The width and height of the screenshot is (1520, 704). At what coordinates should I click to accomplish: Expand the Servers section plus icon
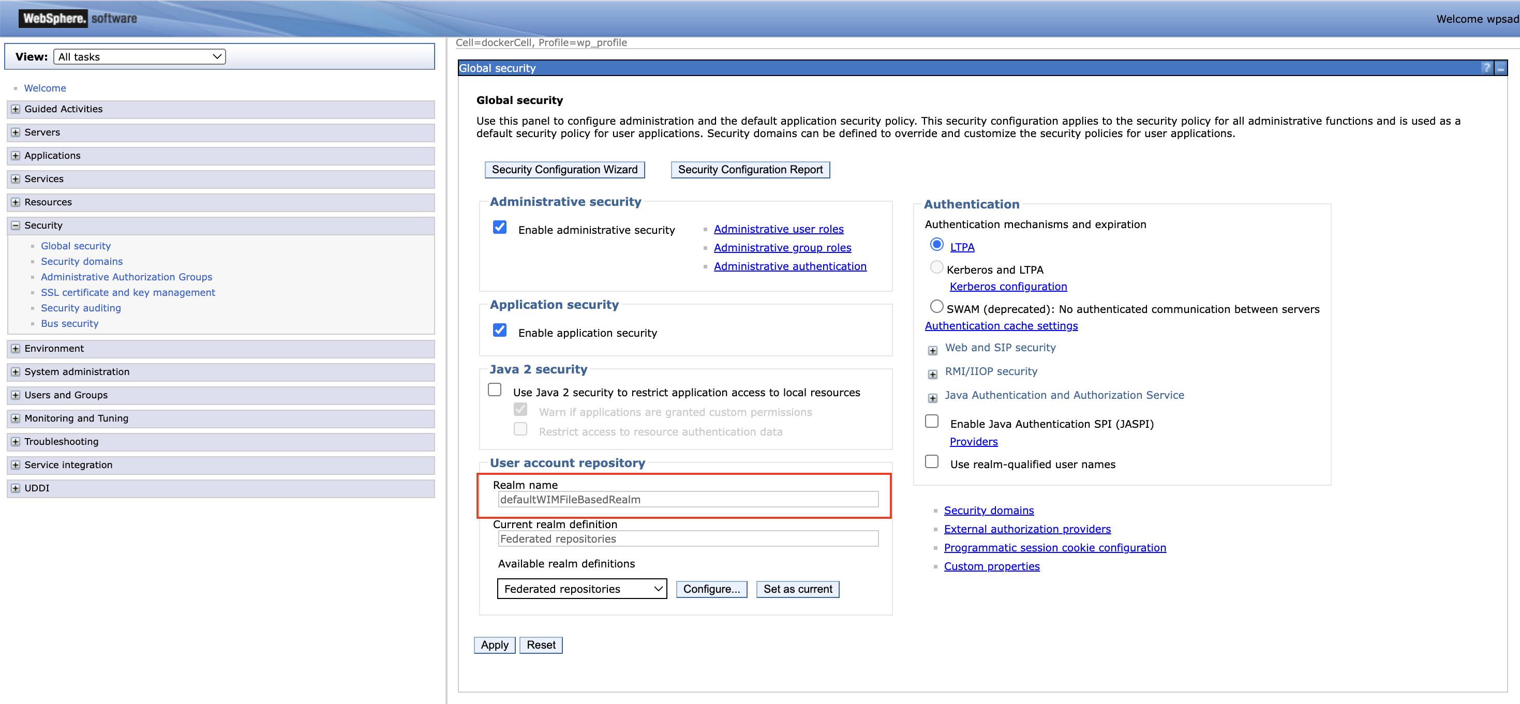16,132
